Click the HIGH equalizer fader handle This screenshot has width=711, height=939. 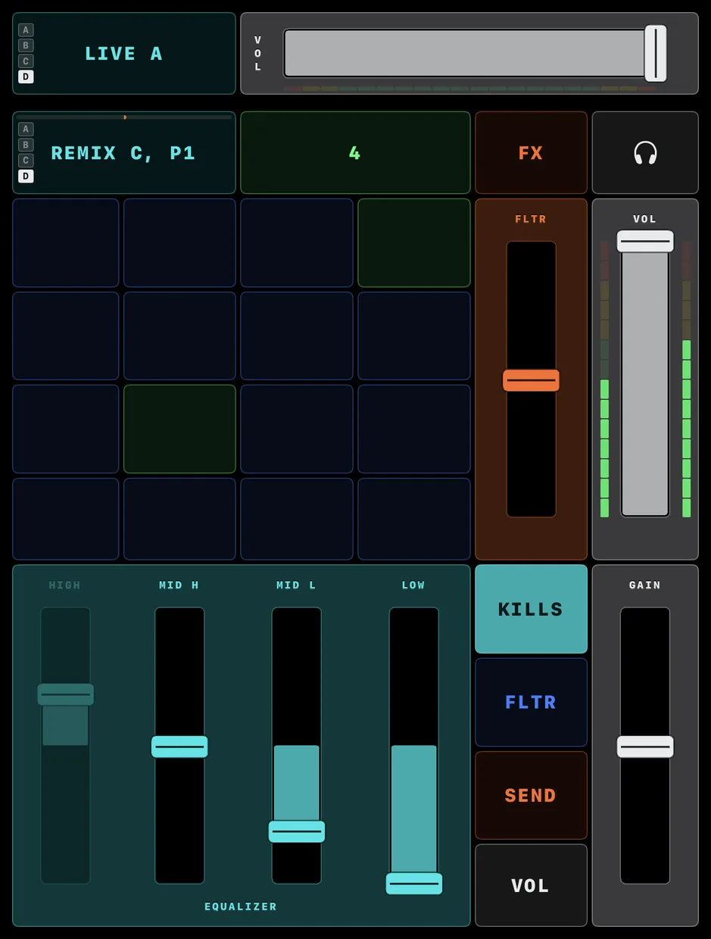pyautogui.click(x=66, y=694)
